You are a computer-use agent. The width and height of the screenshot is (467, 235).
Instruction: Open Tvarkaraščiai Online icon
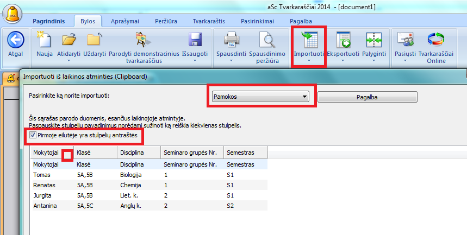pos(435,40)
